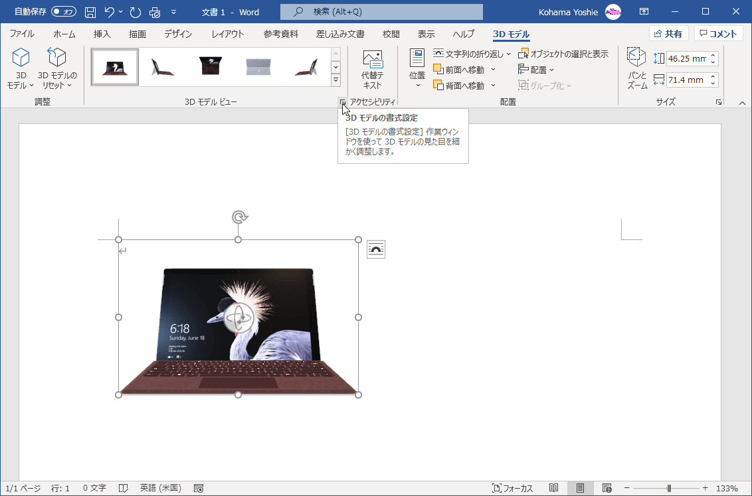Open the ファイル menu
Screen dimensions: 752x496
coord(22,34)
